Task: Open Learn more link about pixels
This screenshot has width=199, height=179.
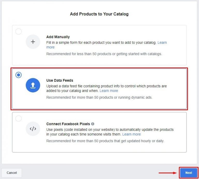Action: (131, 134)
